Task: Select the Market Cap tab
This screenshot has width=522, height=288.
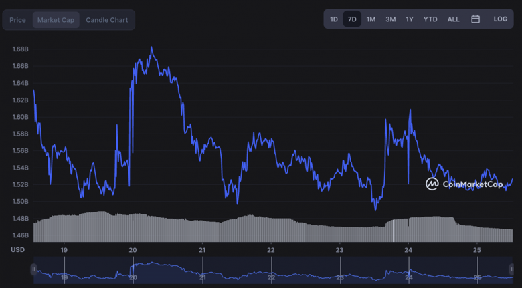Action: tap(56, 20)
